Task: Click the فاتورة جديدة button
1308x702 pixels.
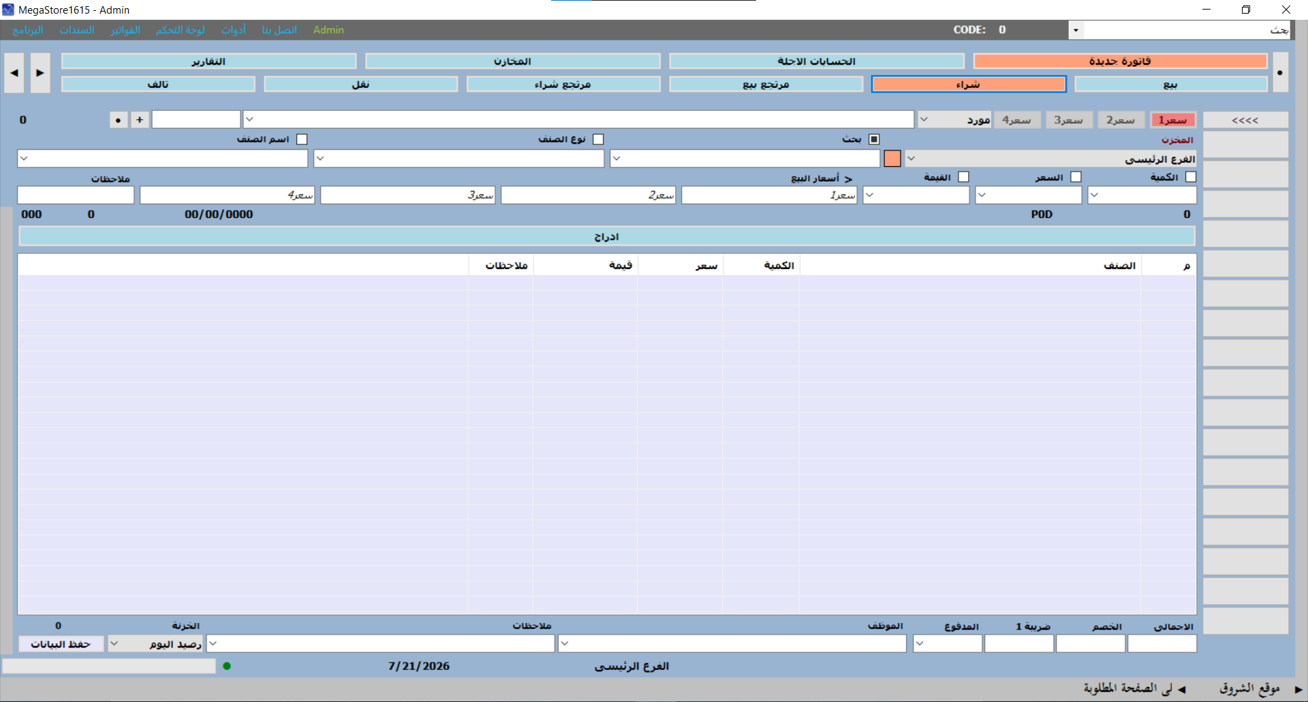Action: (1120, 61)
